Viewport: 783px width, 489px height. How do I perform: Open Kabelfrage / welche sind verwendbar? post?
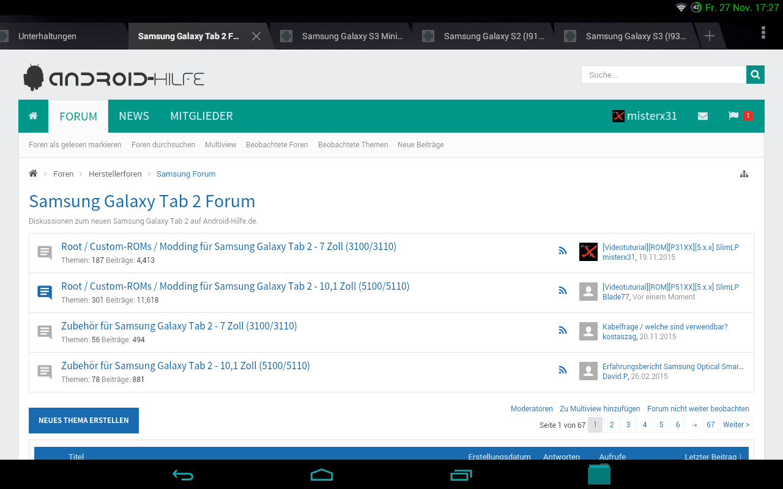coord(665,327)
